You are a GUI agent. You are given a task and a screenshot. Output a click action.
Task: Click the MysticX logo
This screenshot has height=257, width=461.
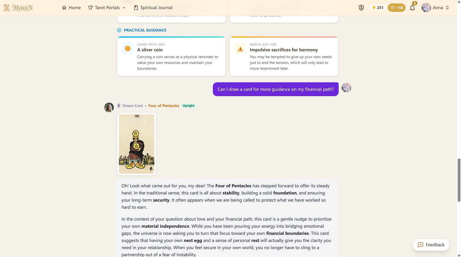point(18,8)
